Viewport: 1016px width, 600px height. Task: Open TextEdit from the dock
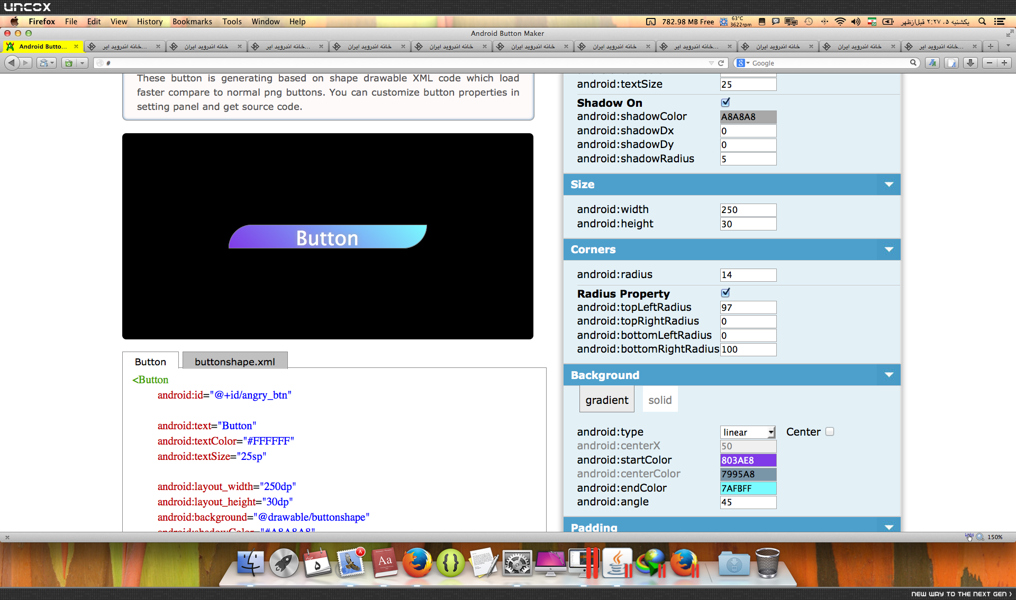click(484, 562)
